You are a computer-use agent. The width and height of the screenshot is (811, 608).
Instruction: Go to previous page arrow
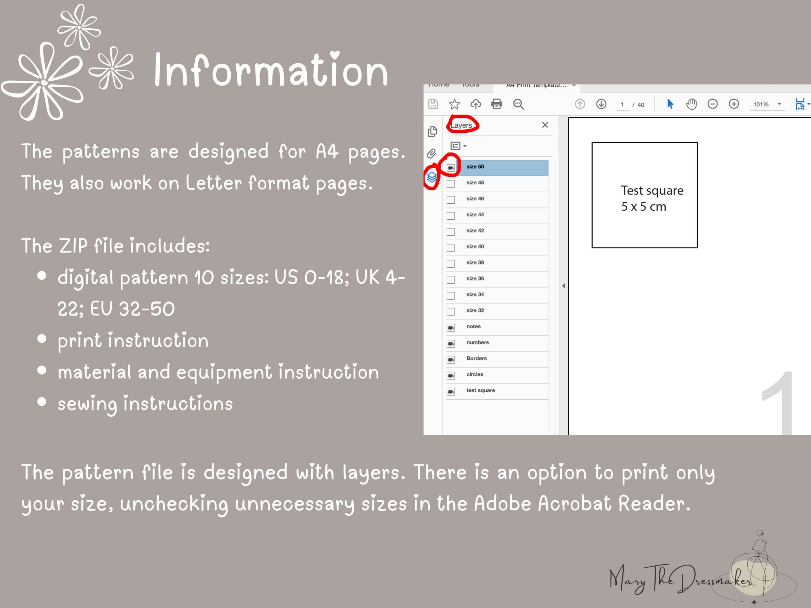click(580, 104)
